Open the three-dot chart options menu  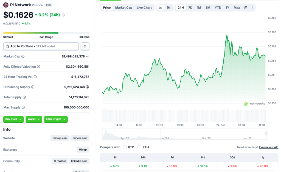(252, 7)
